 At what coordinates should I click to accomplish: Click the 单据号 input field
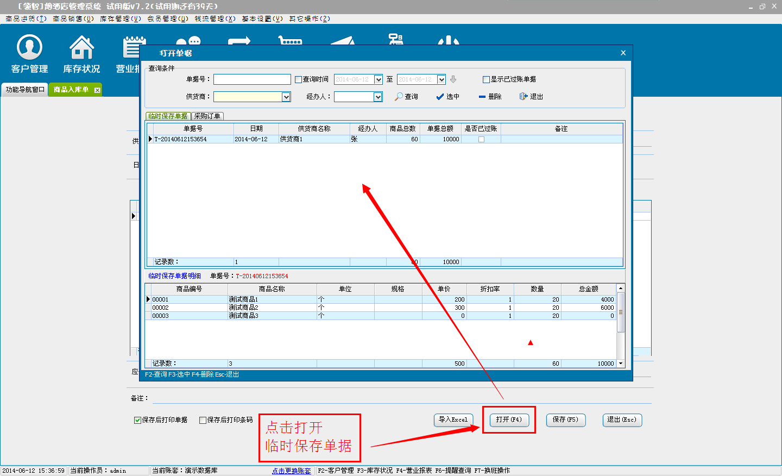click(x=252, y=79)
